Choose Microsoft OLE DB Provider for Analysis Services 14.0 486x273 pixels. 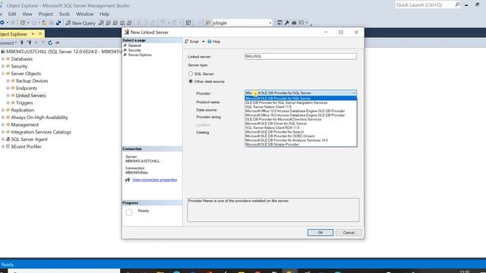(x=301, y=140)
